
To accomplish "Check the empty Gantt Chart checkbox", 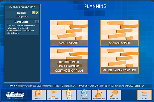I will [37, 22].
